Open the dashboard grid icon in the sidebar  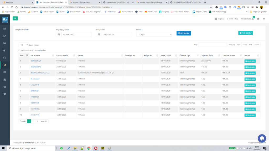pyautogui.click(x=5, y=29)
